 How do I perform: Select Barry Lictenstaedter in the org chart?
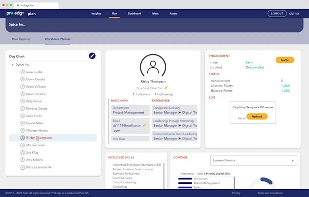coord(39,167)
